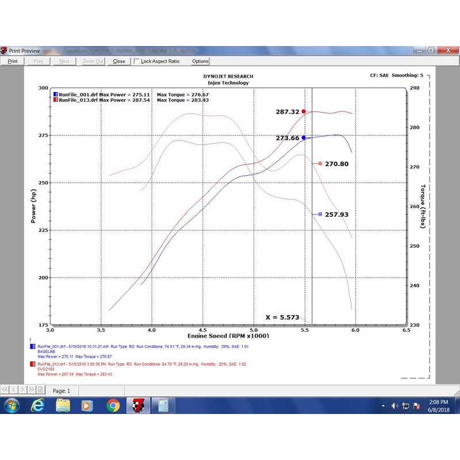
Task: Click the page selector icon beside arrows
Action: pos(40,389)
